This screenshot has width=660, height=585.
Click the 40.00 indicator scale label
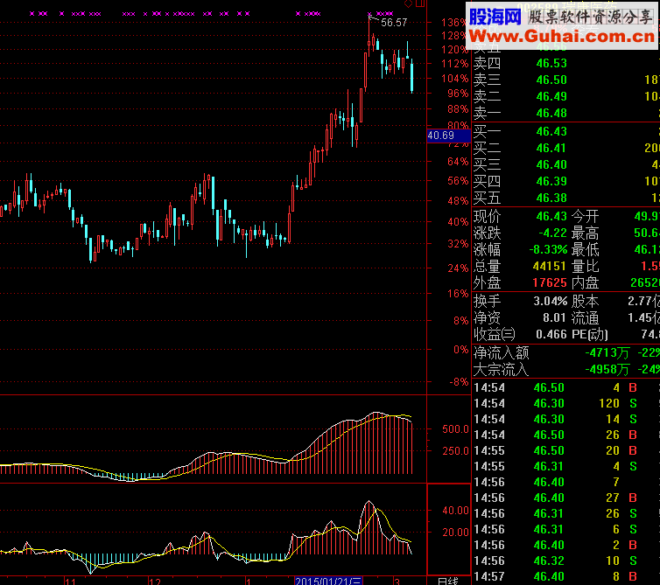click(x=455, y=511)
